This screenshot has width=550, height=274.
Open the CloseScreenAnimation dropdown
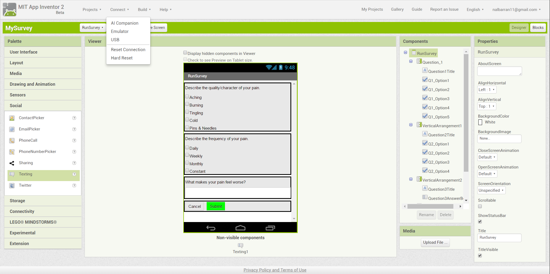tap(487, 157)
